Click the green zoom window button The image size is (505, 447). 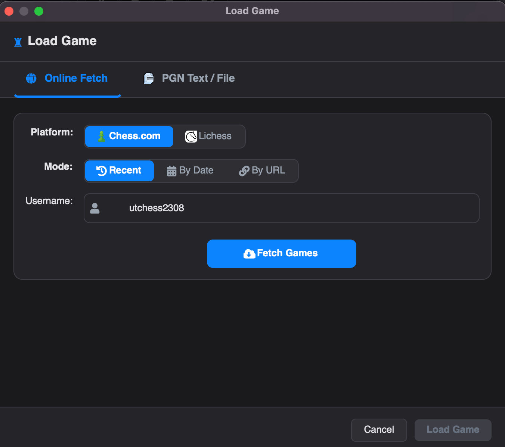(x=39, y=11)
